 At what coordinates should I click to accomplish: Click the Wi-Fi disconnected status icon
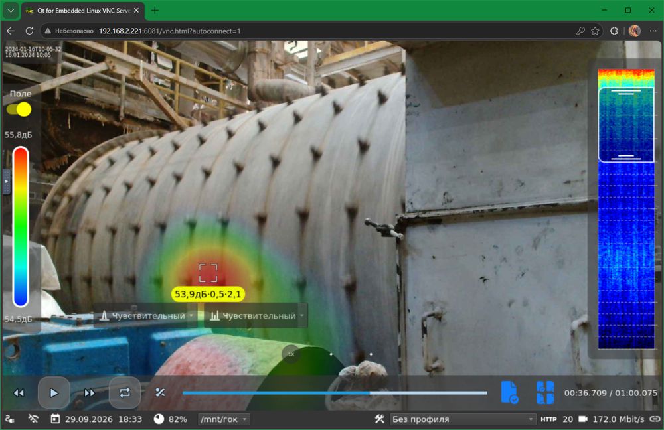33,419
